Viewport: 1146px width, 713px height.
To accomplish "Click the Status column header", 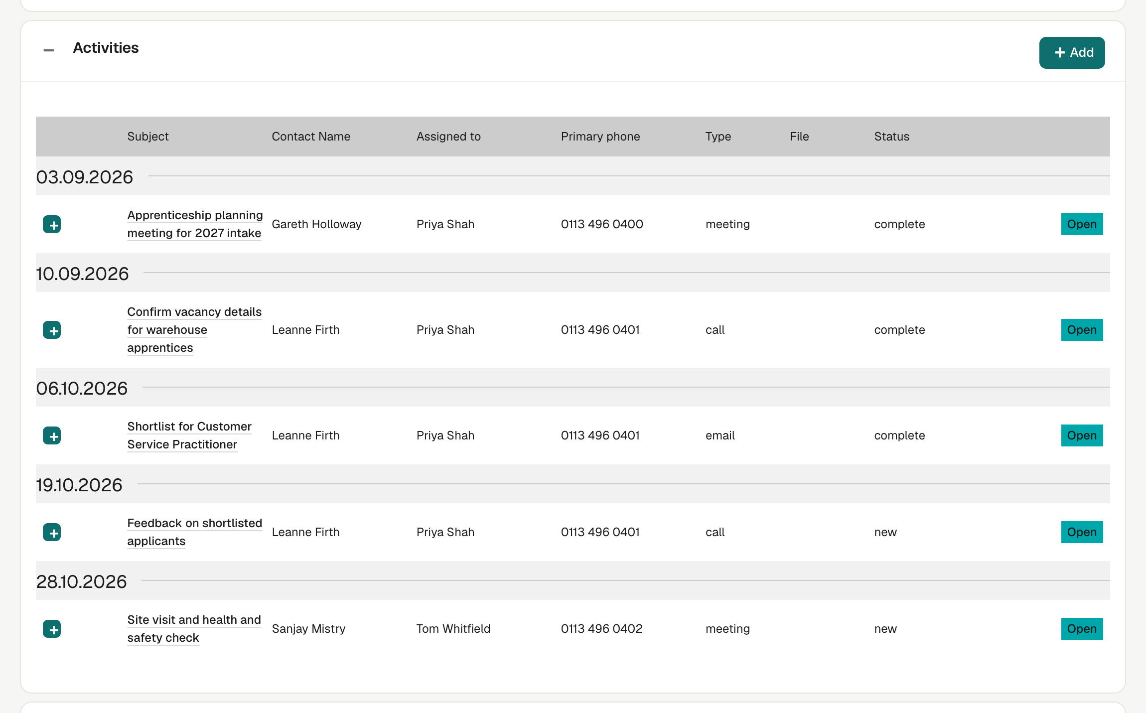I will pyautogui.click(x=892, y=137).
